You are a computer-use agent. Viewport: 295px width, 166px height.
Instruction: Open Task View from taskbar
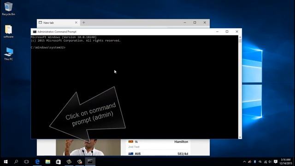pyautogui.click(x=27, y=162)
